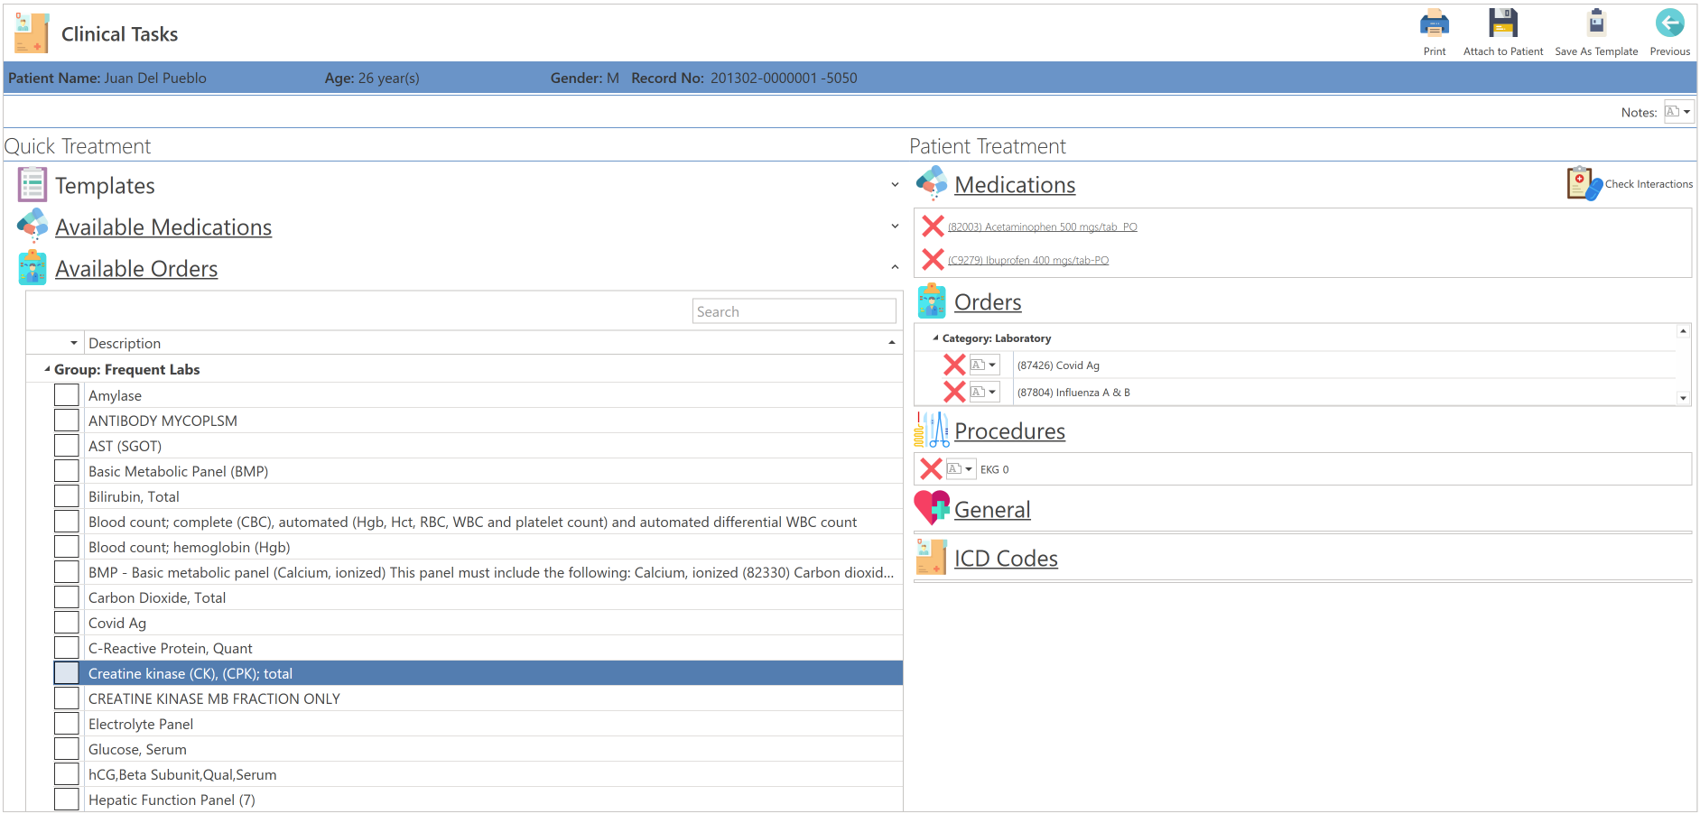Enable the Carbon Dioxide, Total checkbox
Viewport: 1700px width, 814px height.
click(x=66, y=597)
